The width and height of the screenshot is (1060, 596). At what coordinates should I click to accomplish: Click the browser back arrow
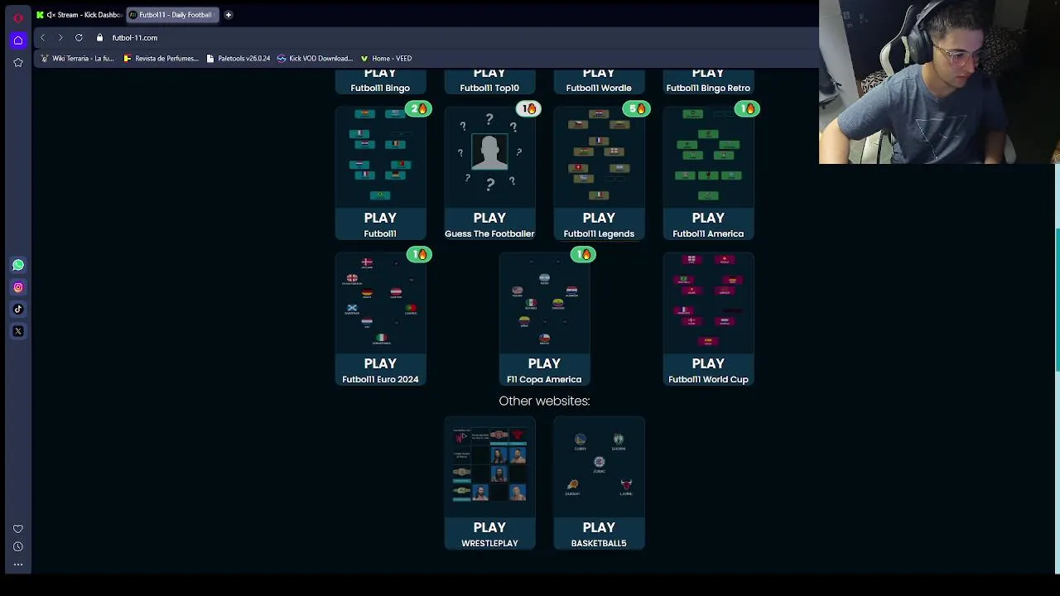coord(43,37)
